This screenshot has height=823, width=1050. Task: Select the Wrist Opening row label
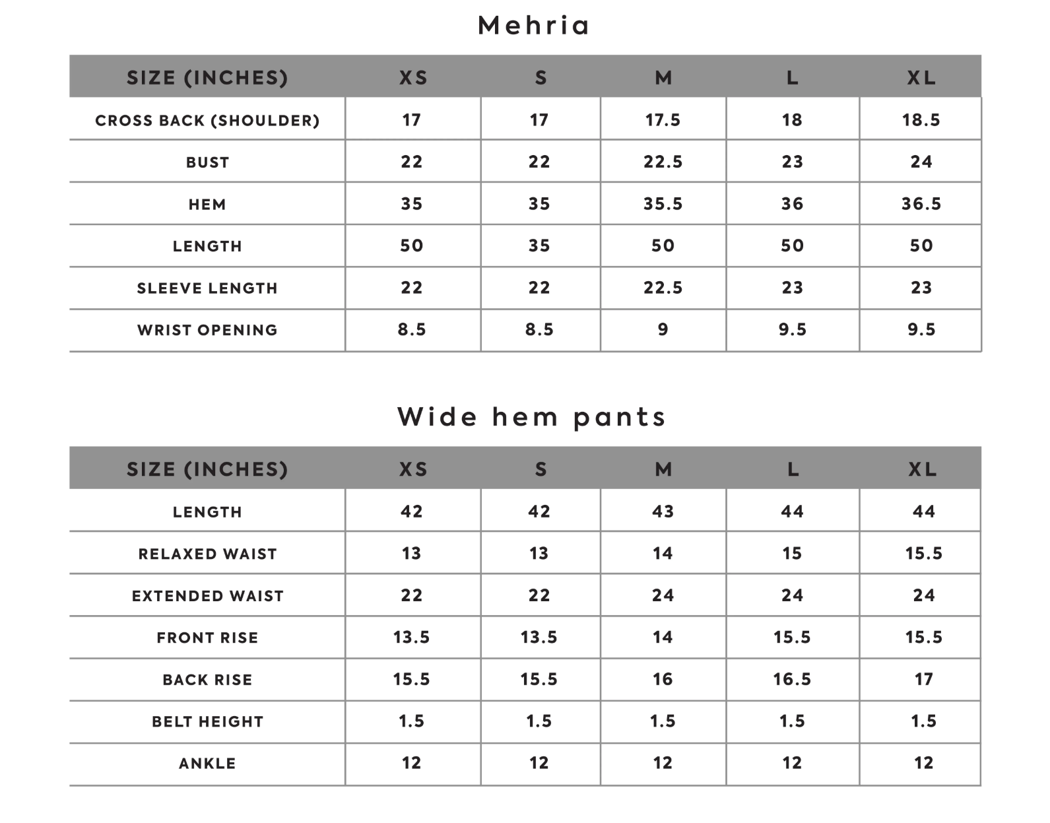(207, 330)
